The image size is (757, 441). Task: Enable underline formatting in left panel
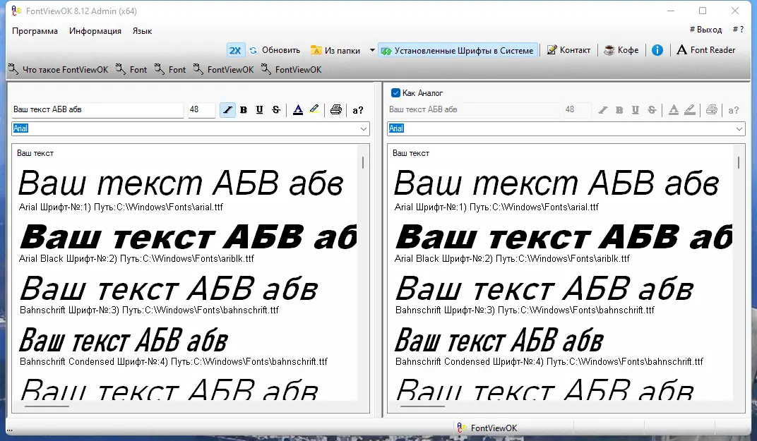(x=260, y=110)
